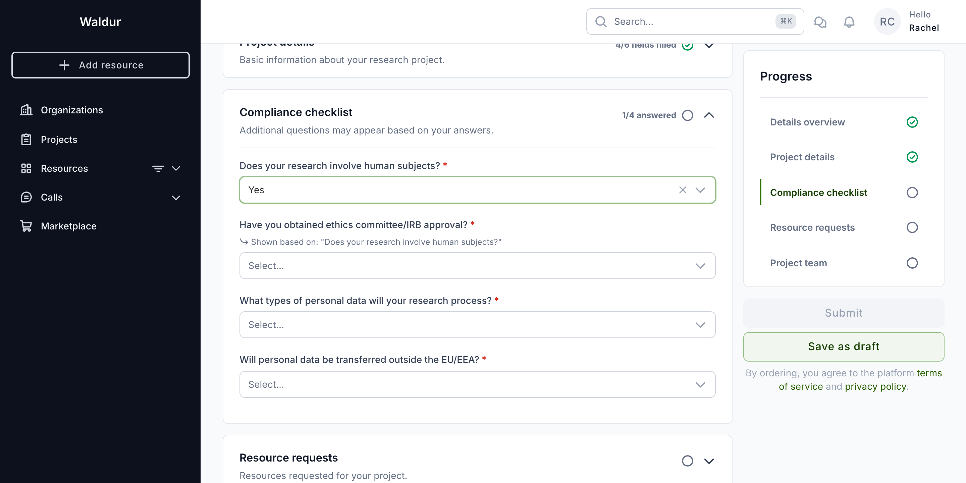Click the Marketplace cart icon
The height and width of the screenshot is (483, 966).
coord(26,226)
